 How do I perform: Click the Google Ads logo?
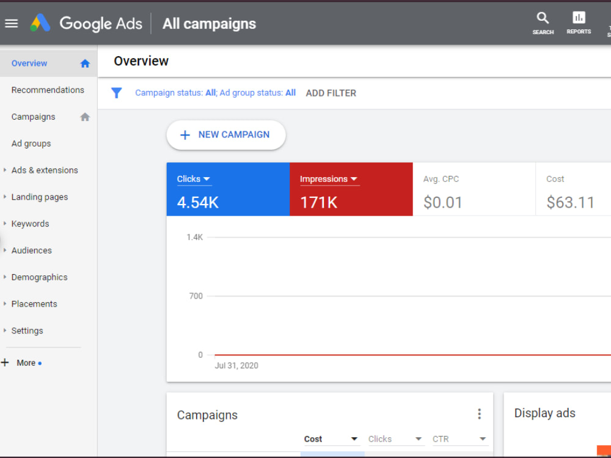pos(40,23)
